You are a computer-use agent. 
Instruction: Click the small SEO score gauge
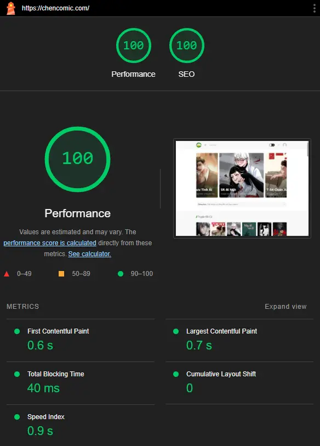(187, 46)
